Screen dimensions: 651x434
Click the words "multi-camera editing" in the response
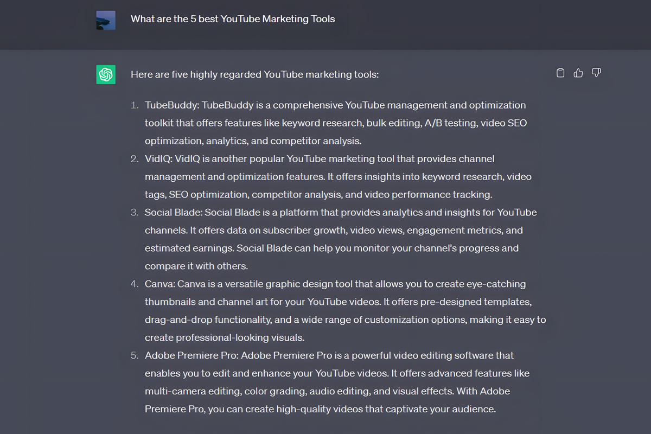[x=192, y=391]
